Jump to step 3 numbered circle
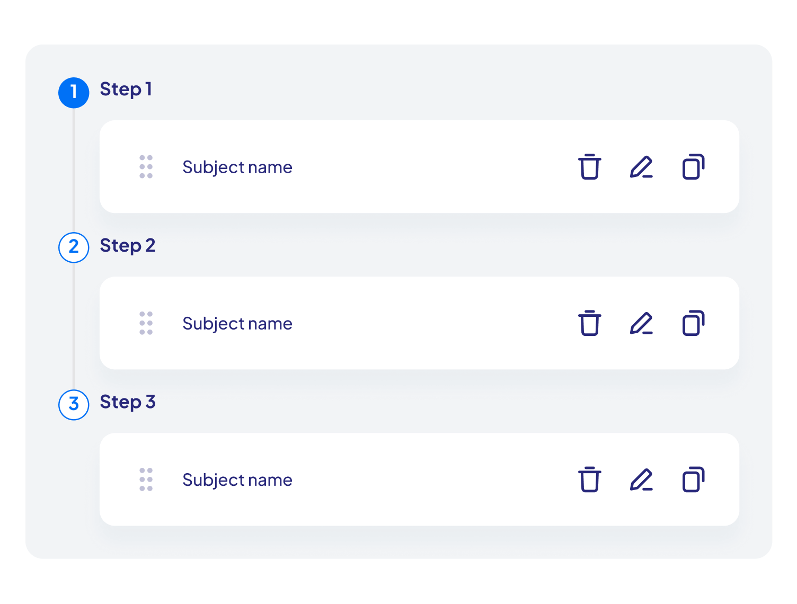The width and height of the screenshot is (797, 604). (74, 405)
